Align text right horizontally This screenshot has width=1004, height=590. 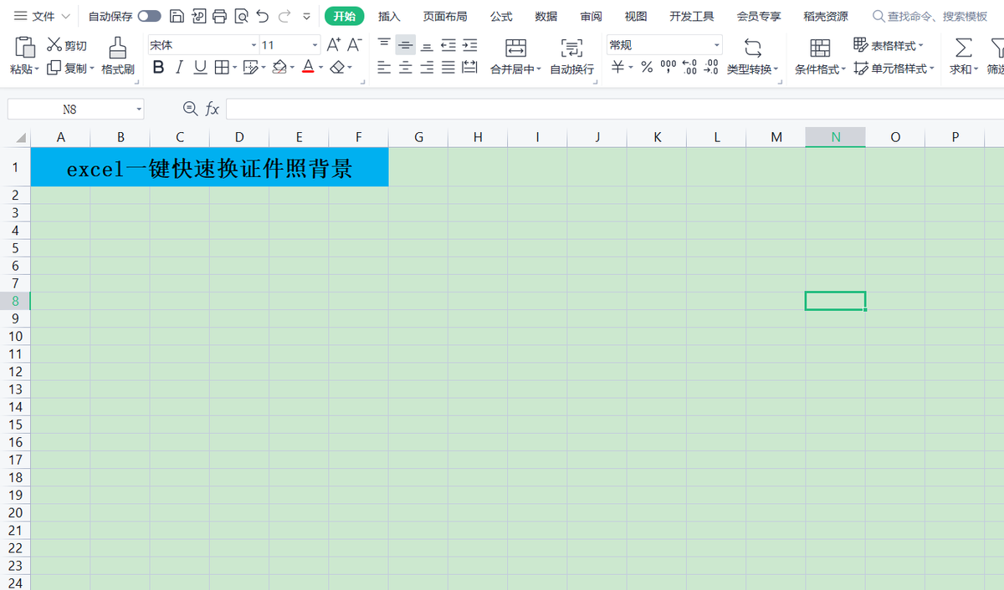point(427,68)
